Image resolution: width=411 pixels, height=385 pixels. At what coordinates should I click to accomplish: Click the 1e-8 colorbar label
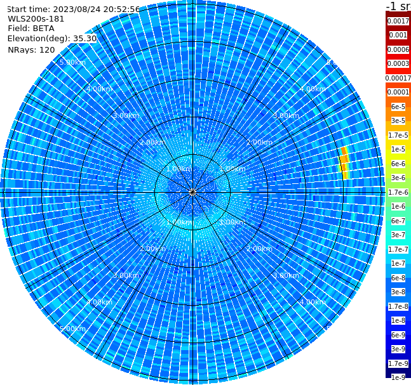[x=398, y=320]
